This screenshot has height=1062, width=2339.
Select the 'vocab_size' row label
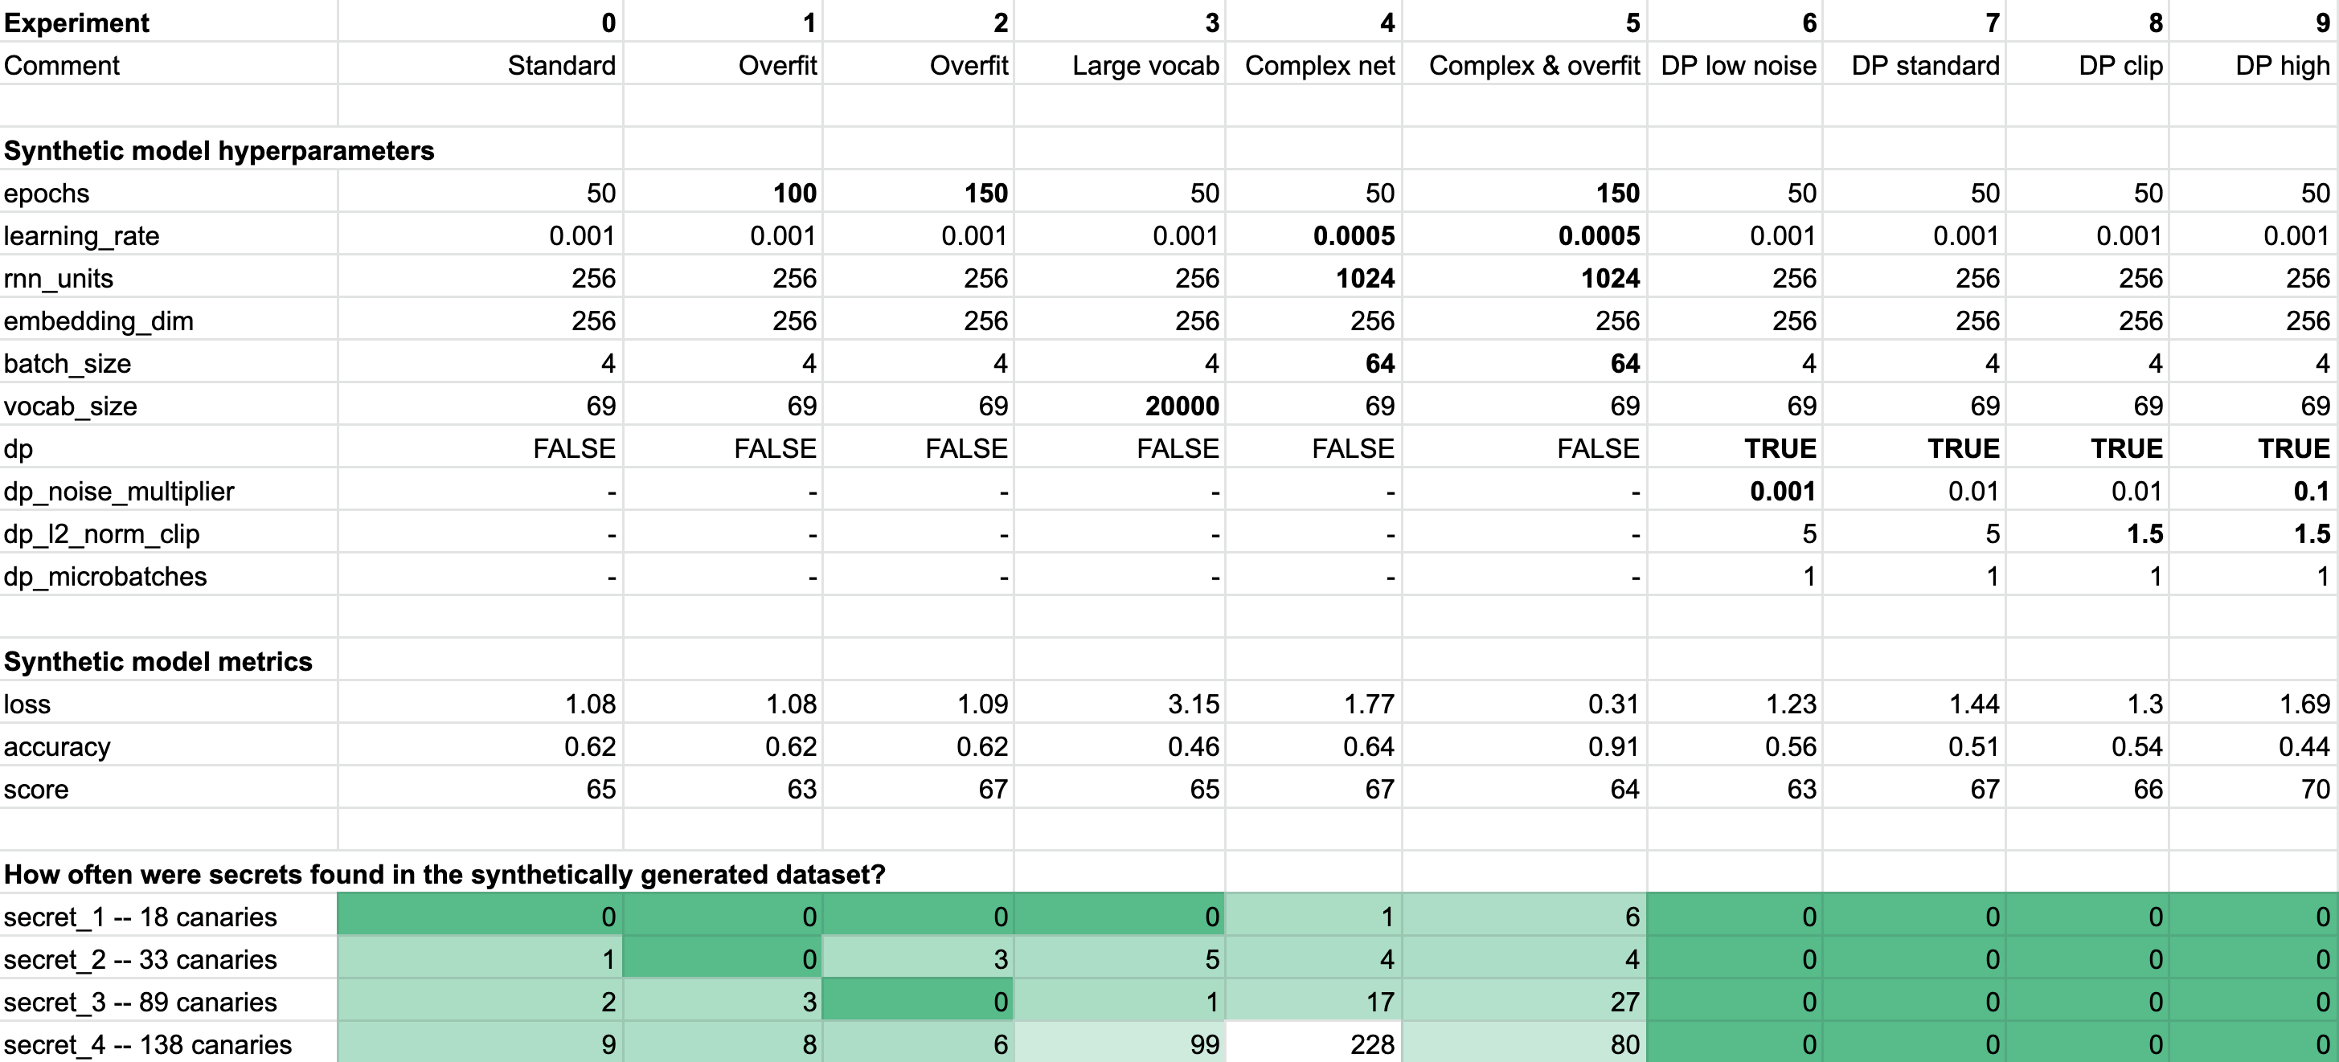[x=169, y=406]
